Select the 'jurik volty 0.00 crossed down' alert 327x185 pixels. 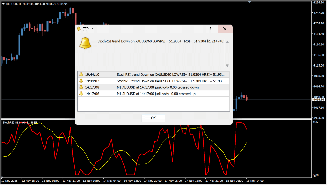[158, 87]
